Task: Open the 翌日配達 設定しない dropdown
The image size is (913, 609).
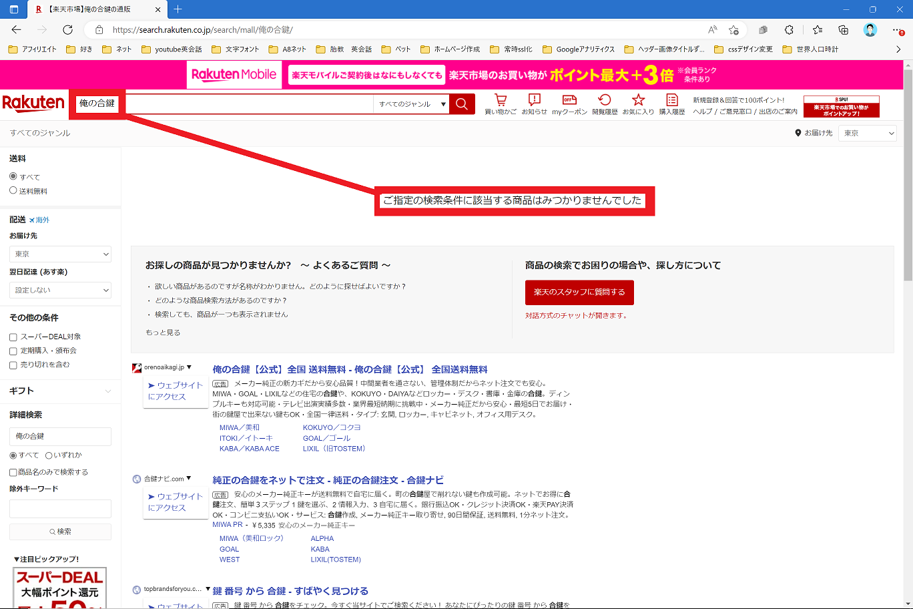Action: [60, 290]
